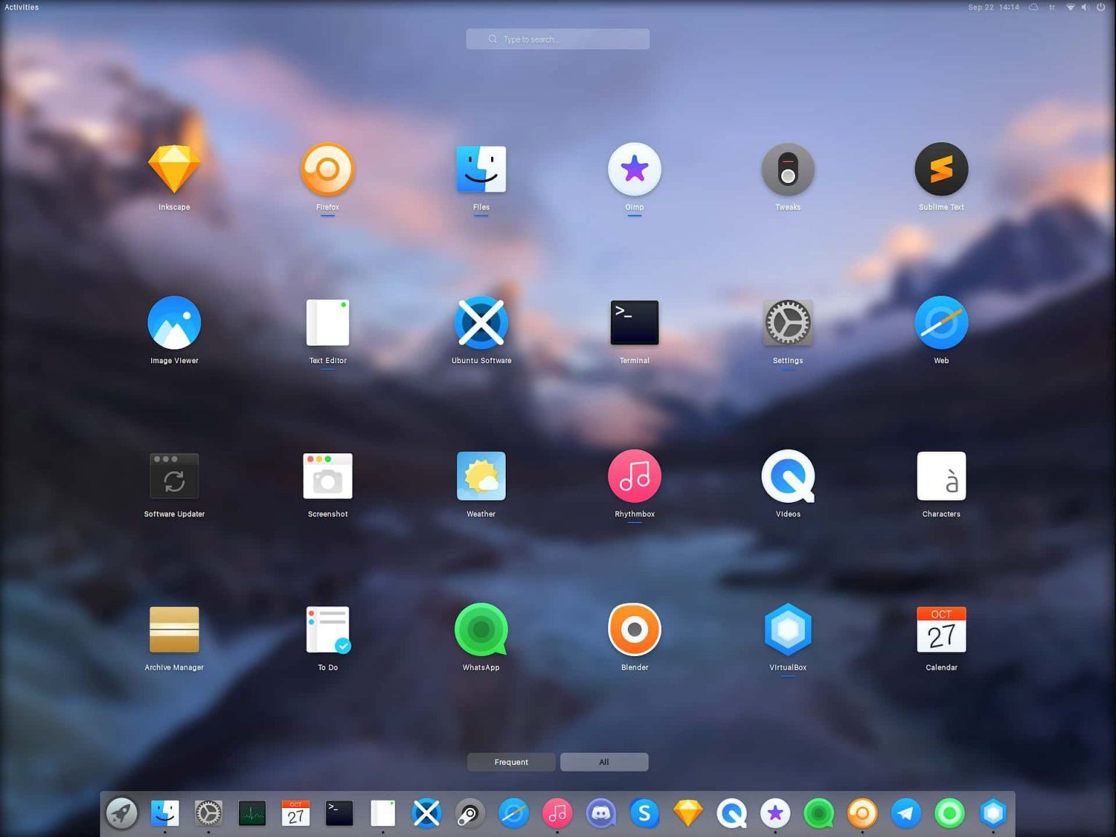The image size is (1116, 837).
Task: Open Discord from the dock
Action: [x=601, y=814]
